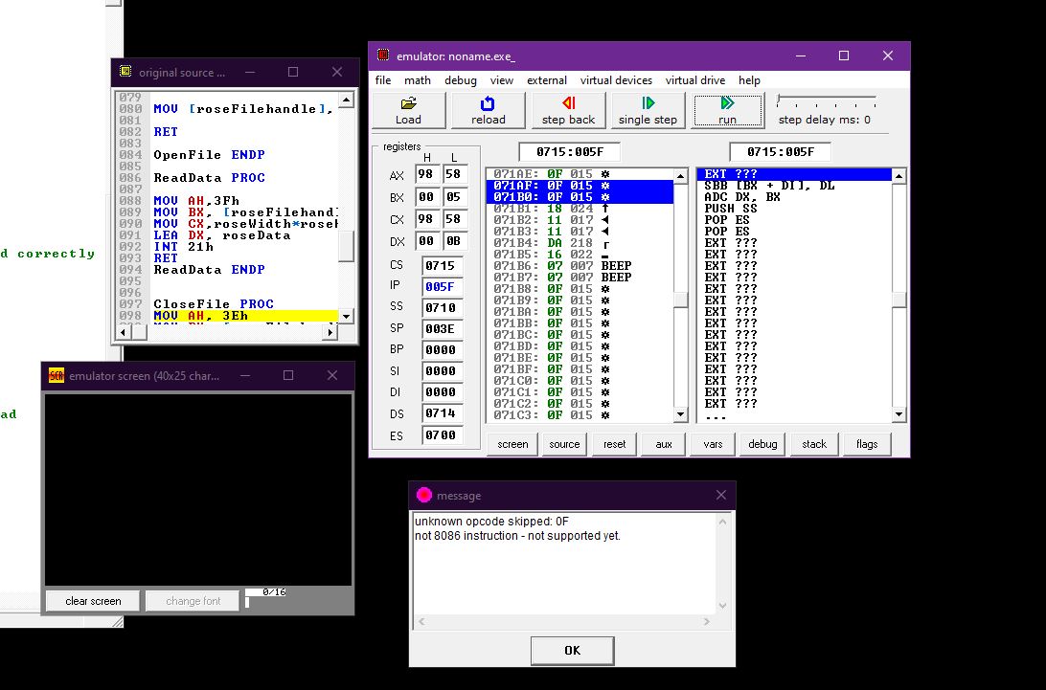Click source window scroll right arrow

coord(330,331)
